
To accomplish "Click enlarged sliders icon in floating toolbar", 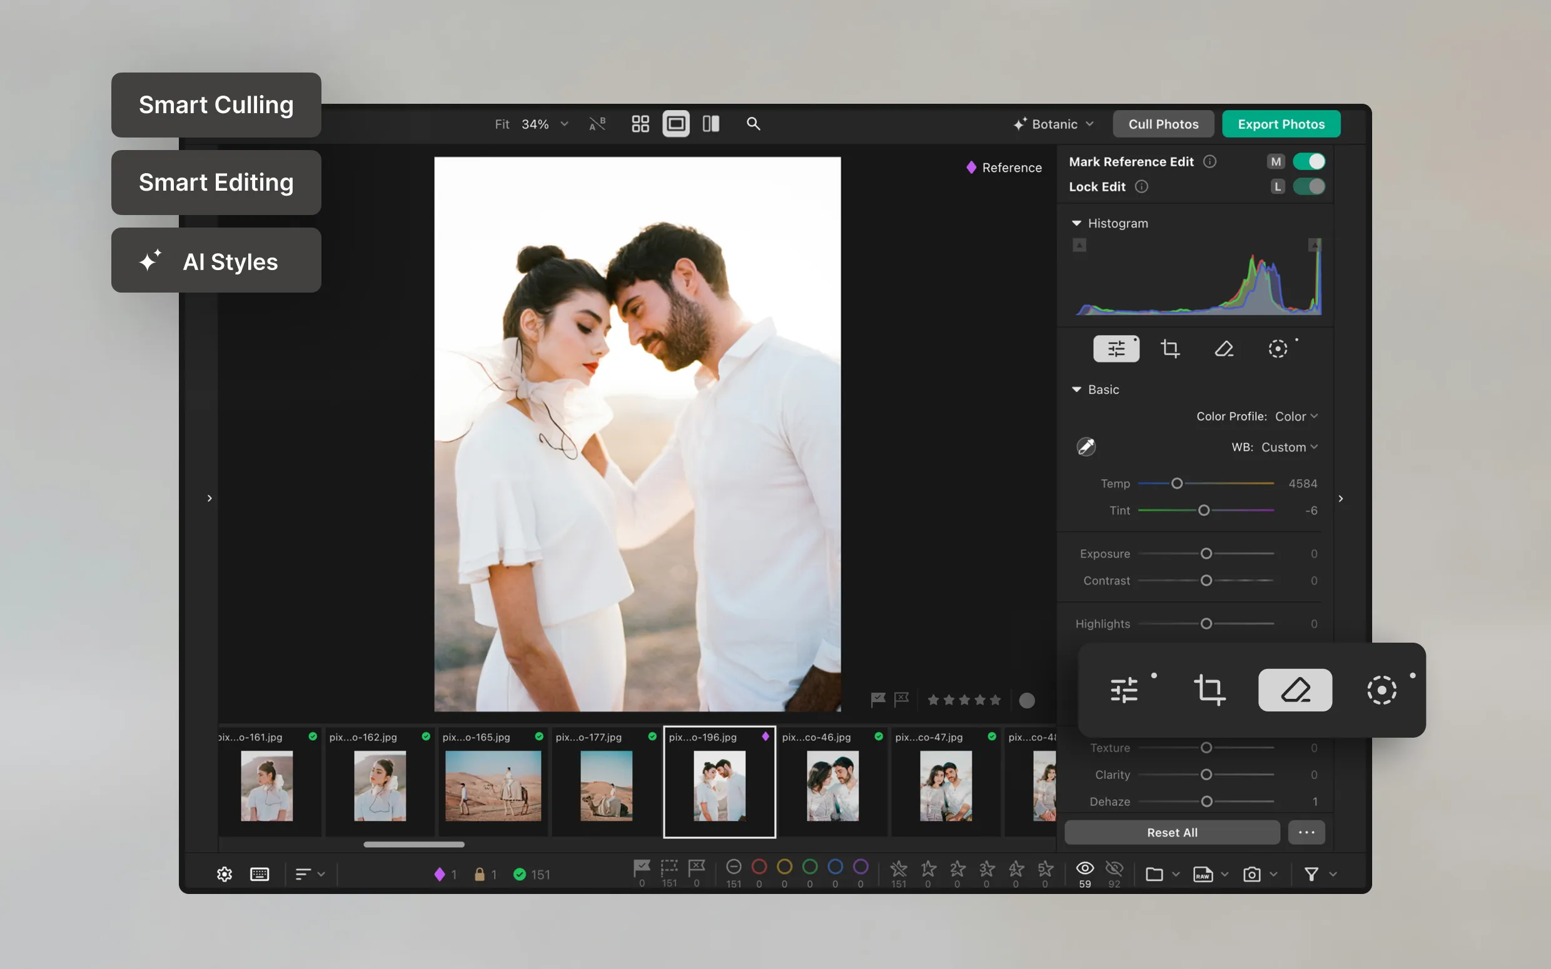I will pyautogui.click(x=1124, y=690).
